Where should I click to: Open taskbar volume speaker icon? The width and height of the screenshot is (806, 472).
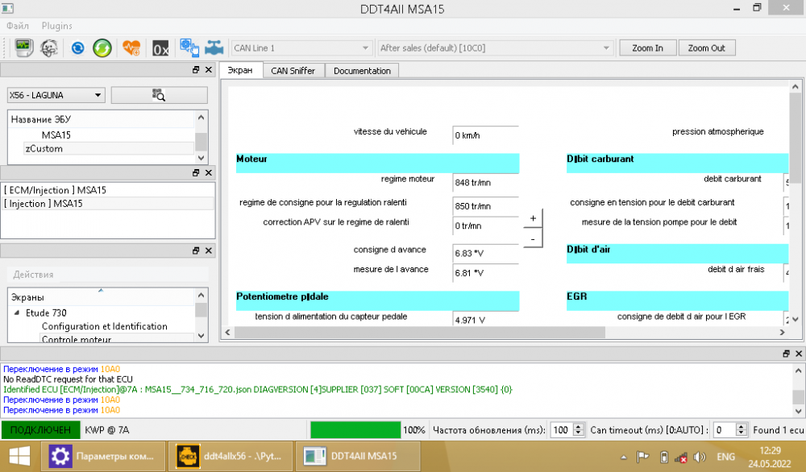point(700,457)
